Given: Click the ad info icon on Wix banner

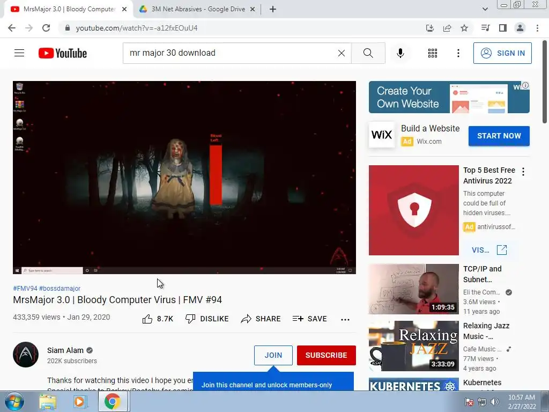Looking at the screenshot, I should pos(525,85).
